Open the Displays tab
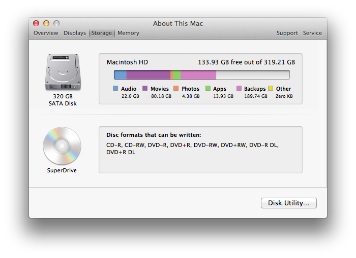The width and height of the screenshot is (356, 258). [75, 33]
